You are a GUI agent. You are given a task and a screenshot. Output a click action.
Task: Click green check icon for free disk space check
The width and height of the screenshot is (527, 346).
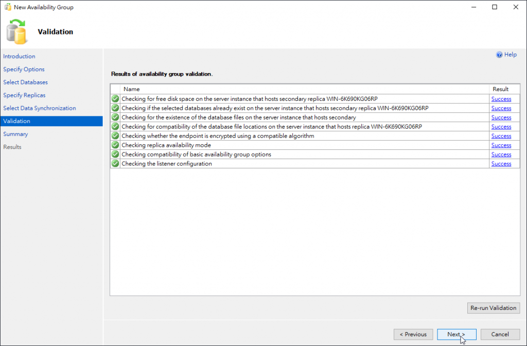[115, 99]
